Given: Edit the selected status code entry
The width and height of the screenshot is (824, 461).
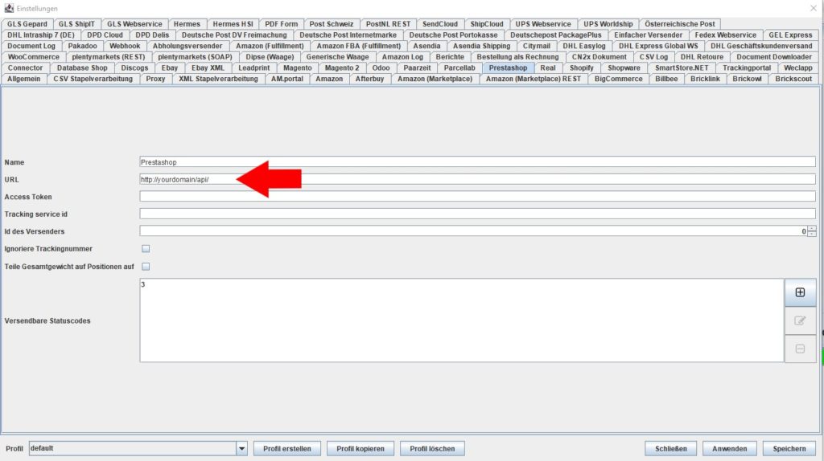Looking at the screenshot, I should pos(800,320).
